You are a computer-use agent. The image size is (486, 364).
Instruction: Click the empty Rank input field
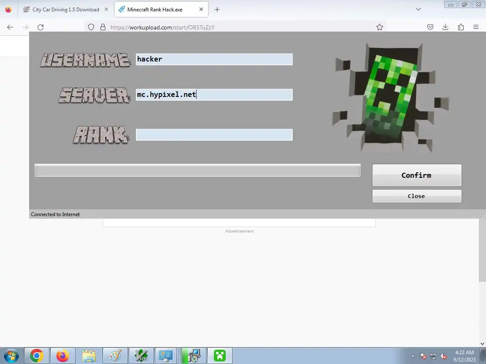point(214,135)
